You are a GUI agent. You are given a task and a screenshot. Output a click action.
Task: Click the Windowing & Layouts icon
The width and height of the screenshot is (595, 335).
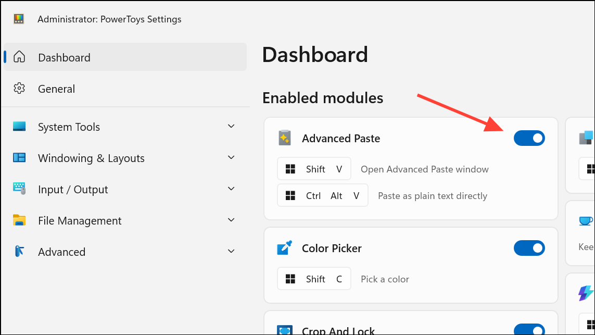point(19,157)
